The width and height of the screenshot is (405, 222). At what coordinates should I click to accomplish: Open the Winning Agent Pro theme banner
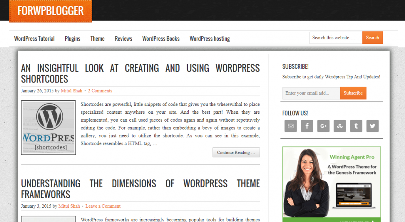(x=332, y=184)
